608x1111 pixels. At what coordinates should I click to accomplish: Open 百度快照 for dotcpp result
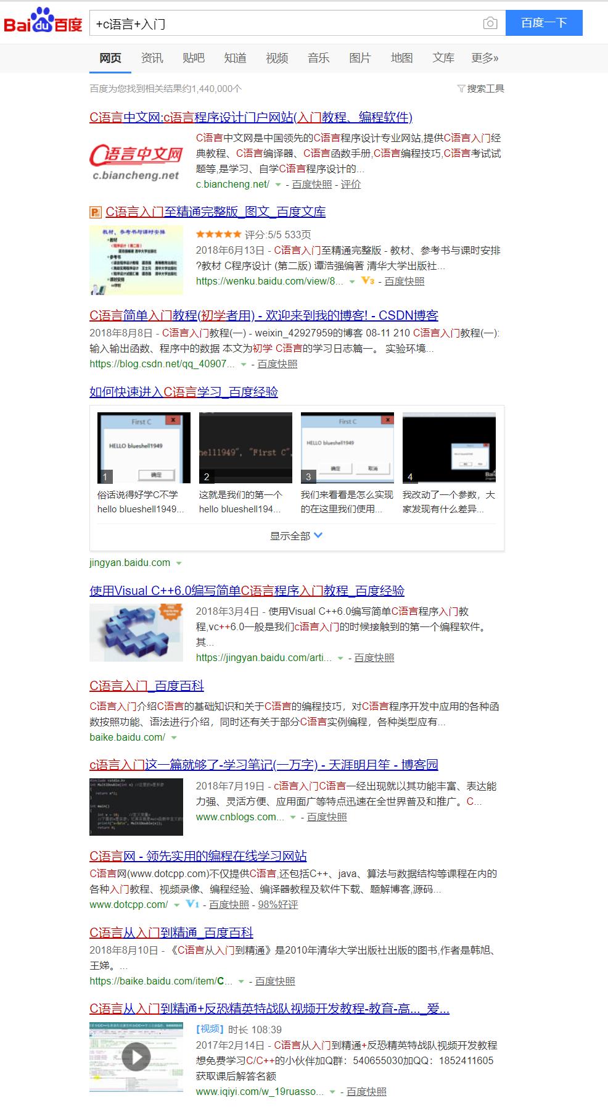[229, 905]
